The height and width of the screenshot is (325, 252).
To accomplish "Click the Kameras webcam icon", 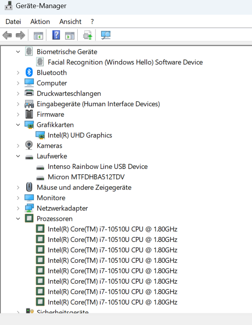I will pyautogui.click(x=29, y=145).
